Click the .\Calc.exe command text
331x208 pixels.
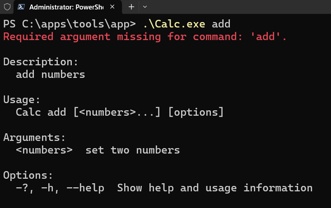coord(174,24)
